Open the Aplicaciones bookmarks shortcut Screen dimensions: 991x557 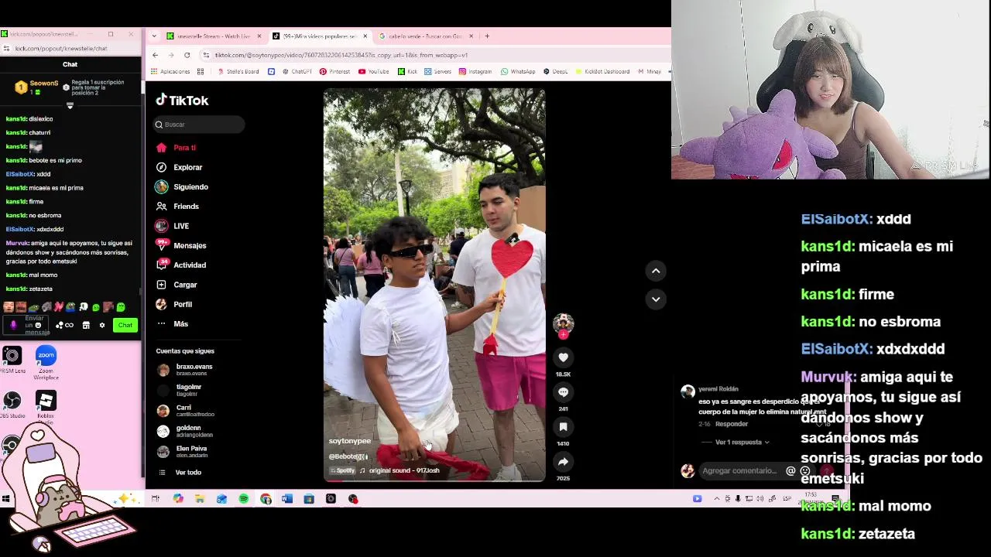[170, 71]
